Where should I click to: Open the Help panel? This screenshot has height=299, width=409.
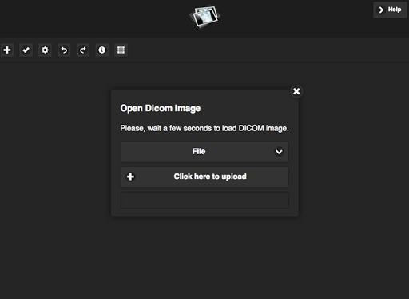[x=390, y=10]
